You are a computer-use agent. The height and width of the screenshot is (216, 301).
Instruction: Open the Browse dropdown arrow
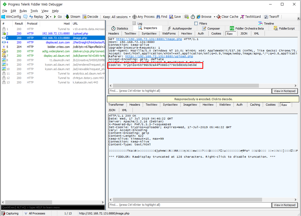pyautogui.click(x=214, y=17)
